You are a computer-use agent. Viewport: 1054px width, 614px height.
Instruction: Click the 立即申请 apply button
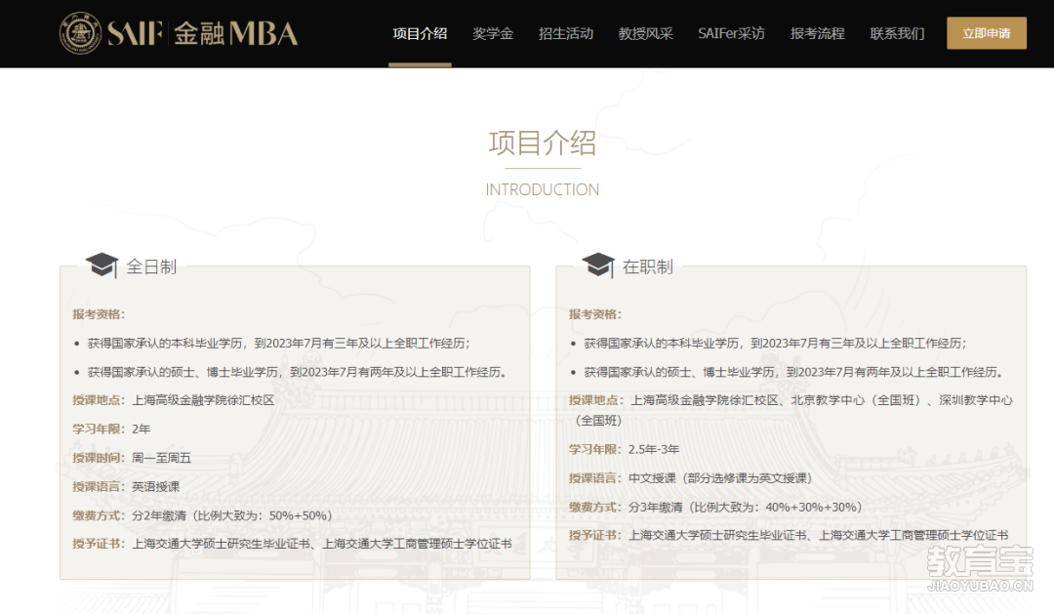pyautogui.click(x=986, y=33)
